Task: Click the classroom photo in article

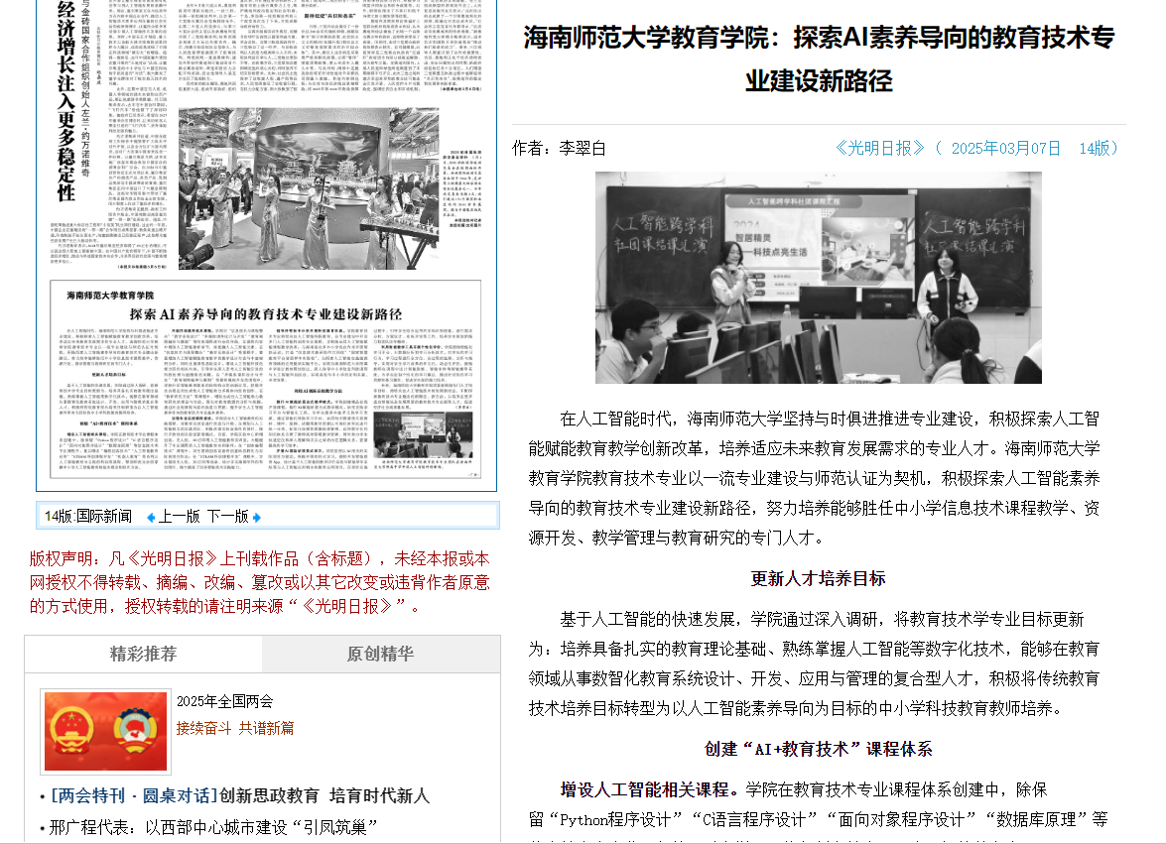Action: point(818,278)
